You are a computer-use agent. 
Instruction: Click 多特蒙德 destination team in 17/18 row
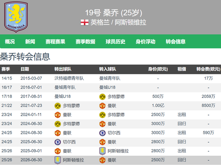[x=116, y=96]
